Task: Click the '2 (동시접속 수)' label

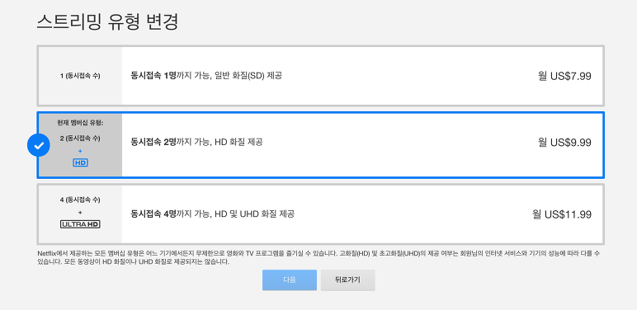Action: pos(80,139)
